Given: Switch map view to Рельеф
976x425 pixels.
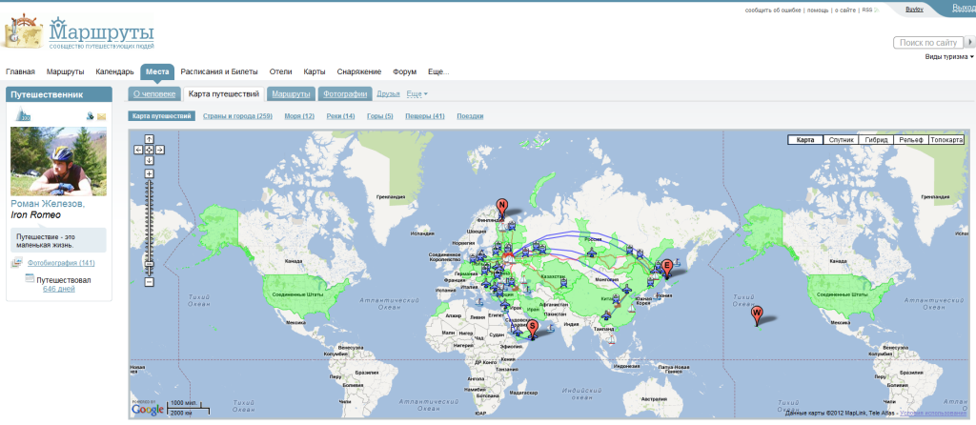Looking at the screenshot, I should (x=911, y=140).
